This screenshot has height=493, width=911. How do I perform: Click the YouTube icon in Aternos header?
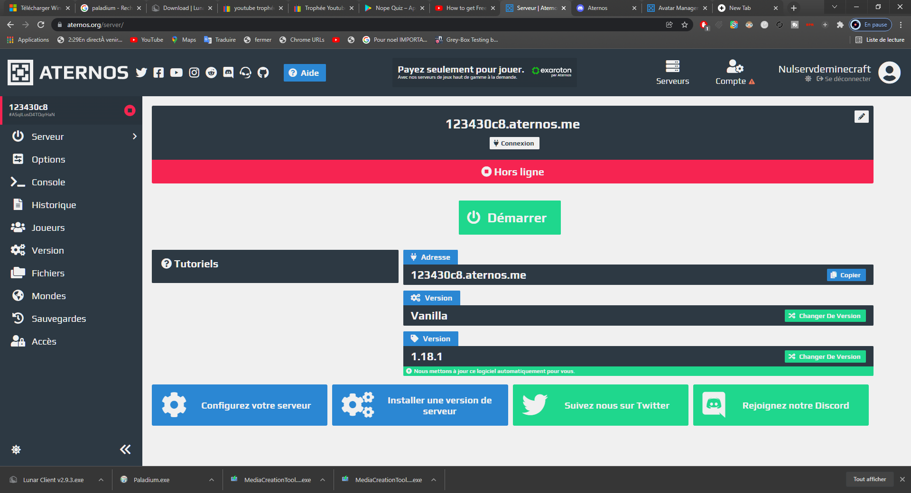click(177, 73)
